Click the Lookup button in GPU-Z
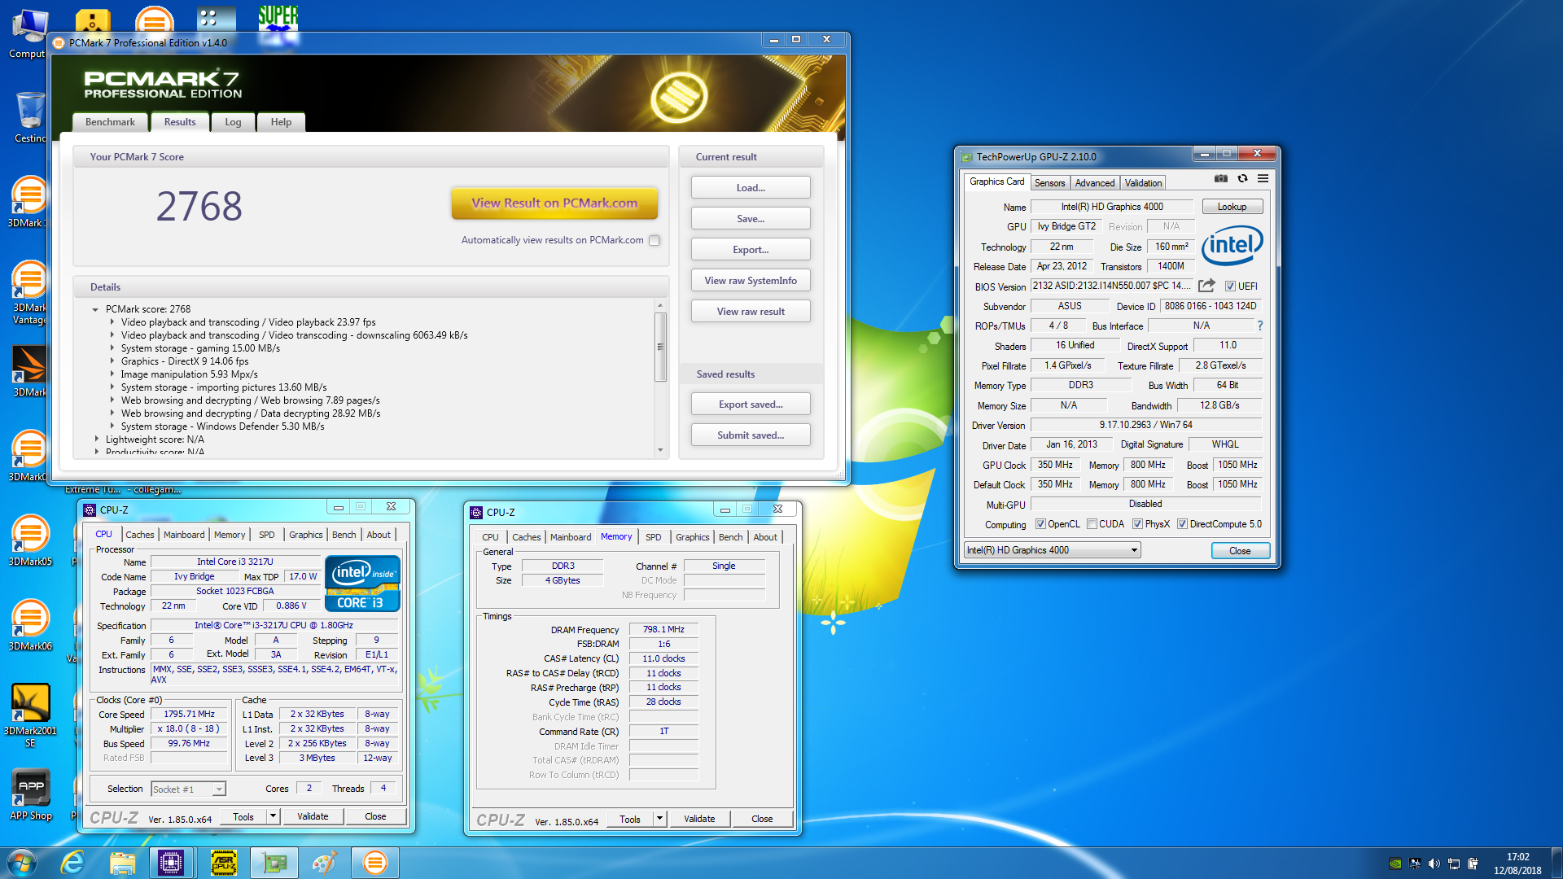Viewport: 1563px width, 879px height. (x=1232, y=207)
